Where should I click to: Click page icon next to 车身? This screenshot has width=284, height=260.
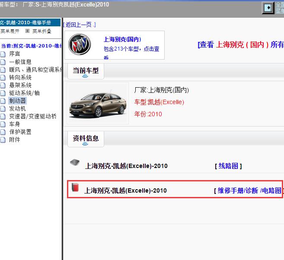[3, 124]
